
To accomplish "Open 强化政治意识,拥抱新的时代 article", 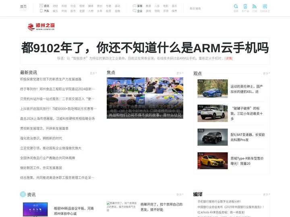I will pos(41,138).
